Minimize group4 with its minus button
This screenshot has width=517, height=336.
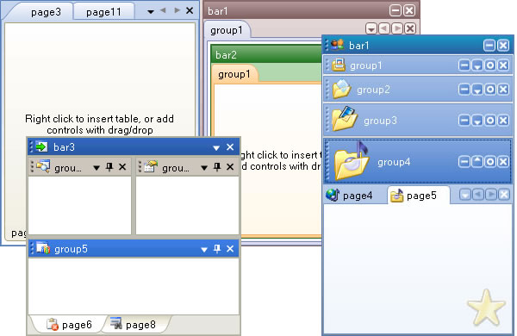[464, 162]
